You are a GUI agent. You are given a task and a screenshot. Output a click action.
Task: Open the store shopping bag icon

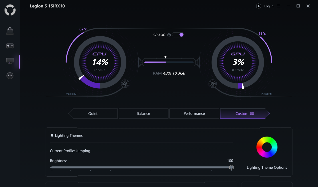point(10,31)
